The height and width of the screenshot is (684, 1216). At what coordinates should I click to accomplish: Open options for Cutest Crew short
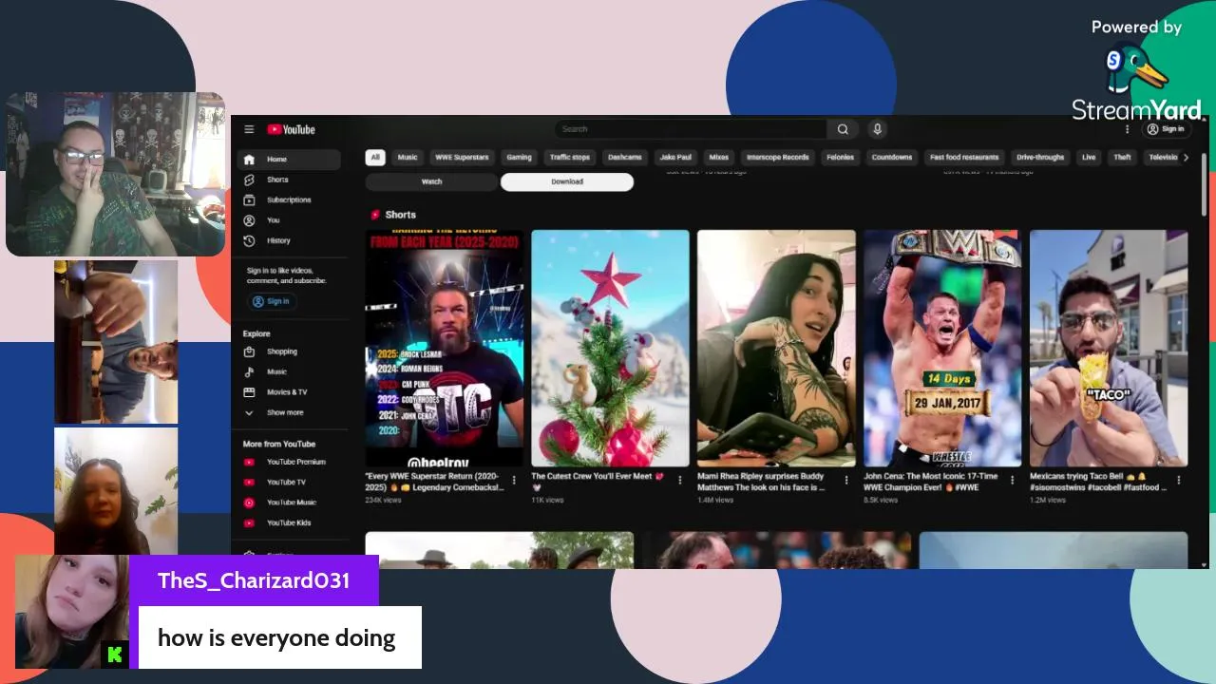point(679,480)
